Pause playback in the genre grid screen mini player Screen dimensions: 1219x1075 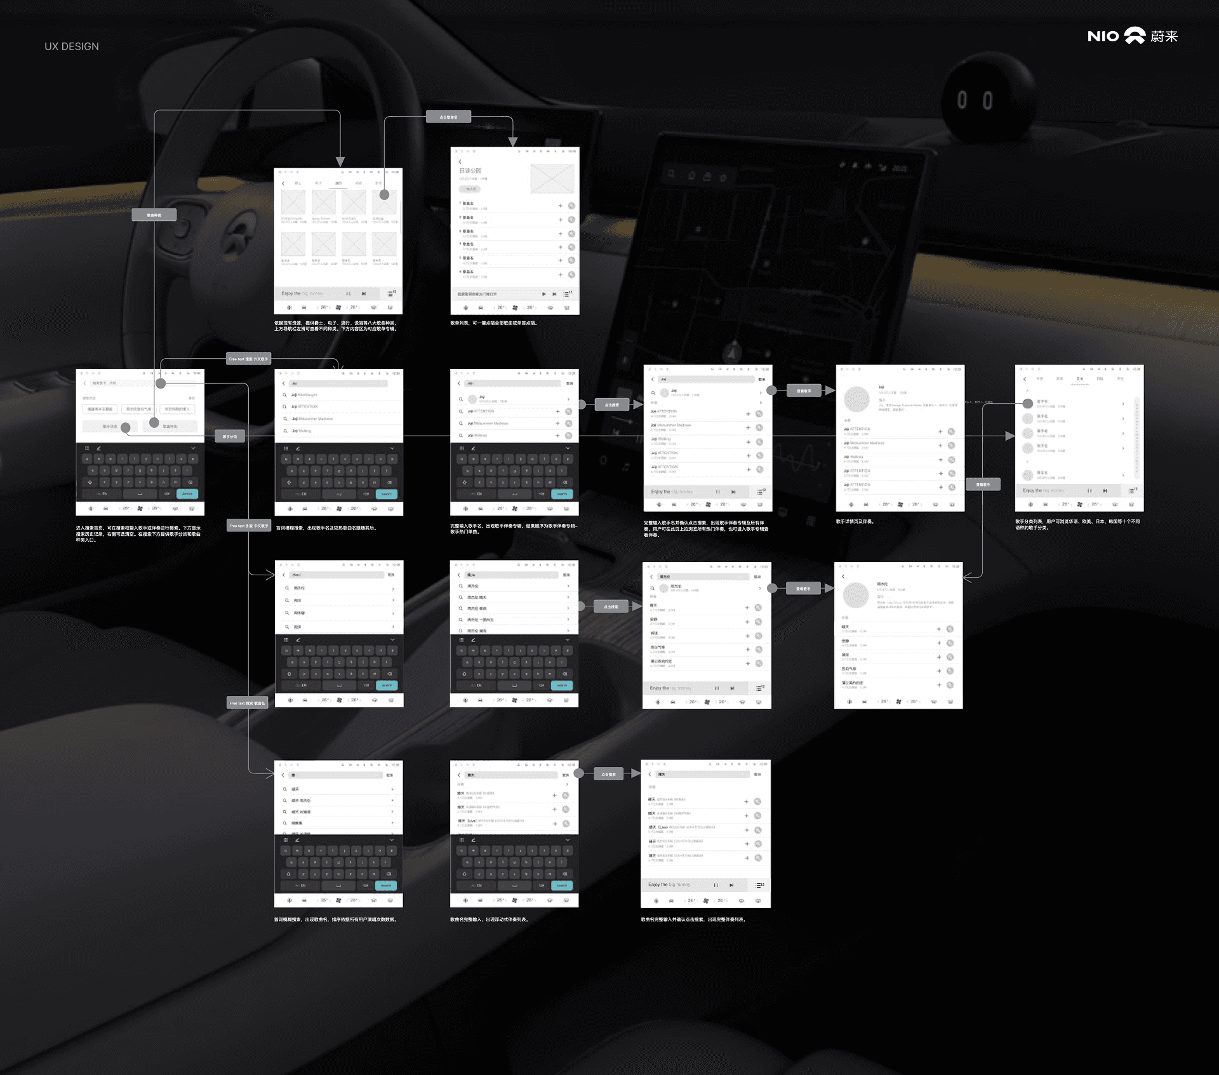[x=348, y=293]
